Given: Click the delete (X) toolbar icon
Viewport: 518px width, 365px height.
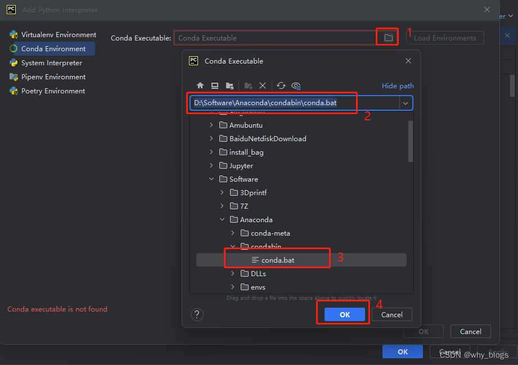Looking at the screenshot, I should click(x=263, y=85).
